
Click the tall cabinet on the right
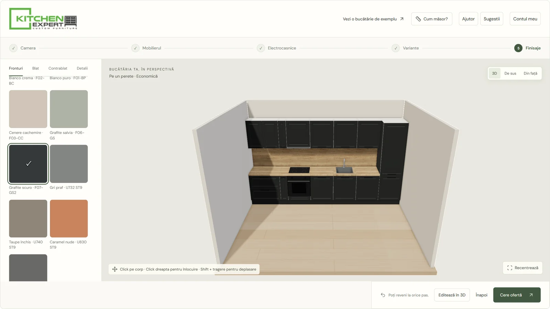coord(393,161)
